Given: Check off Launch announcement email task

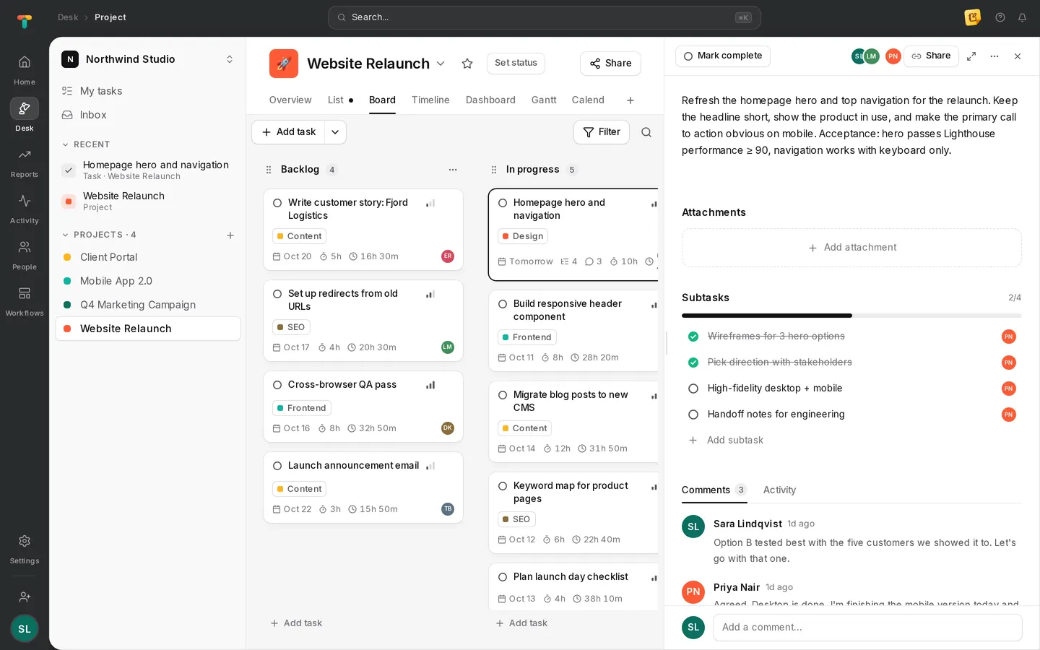Looking at the screenshot, I should [277, 466].
